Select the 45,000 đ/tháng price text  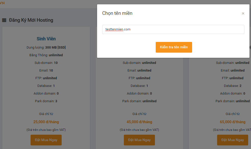(x=139, y=122)
